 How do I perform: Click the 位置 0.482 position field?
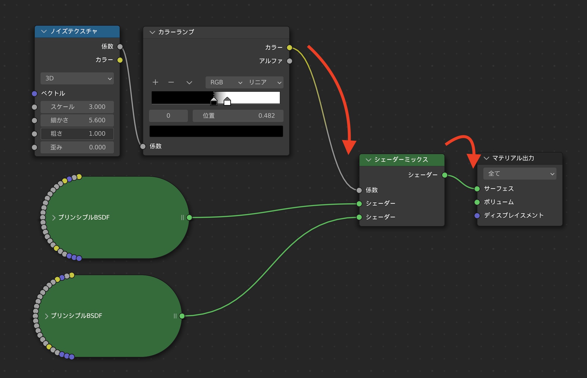[x=238, y=116]
